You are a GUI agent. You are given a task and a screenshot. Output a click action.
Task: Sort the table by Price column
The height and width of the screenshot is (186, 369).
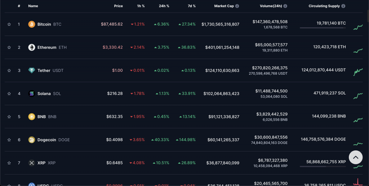[x=118, y=6]
